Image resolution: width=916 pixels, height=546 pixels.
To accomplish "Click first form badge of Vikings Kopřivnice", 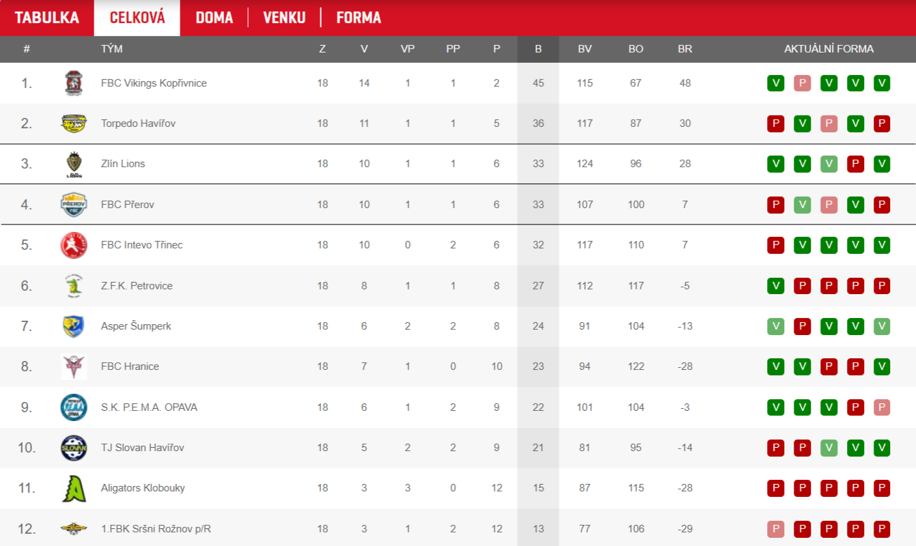I will (775, 83).
